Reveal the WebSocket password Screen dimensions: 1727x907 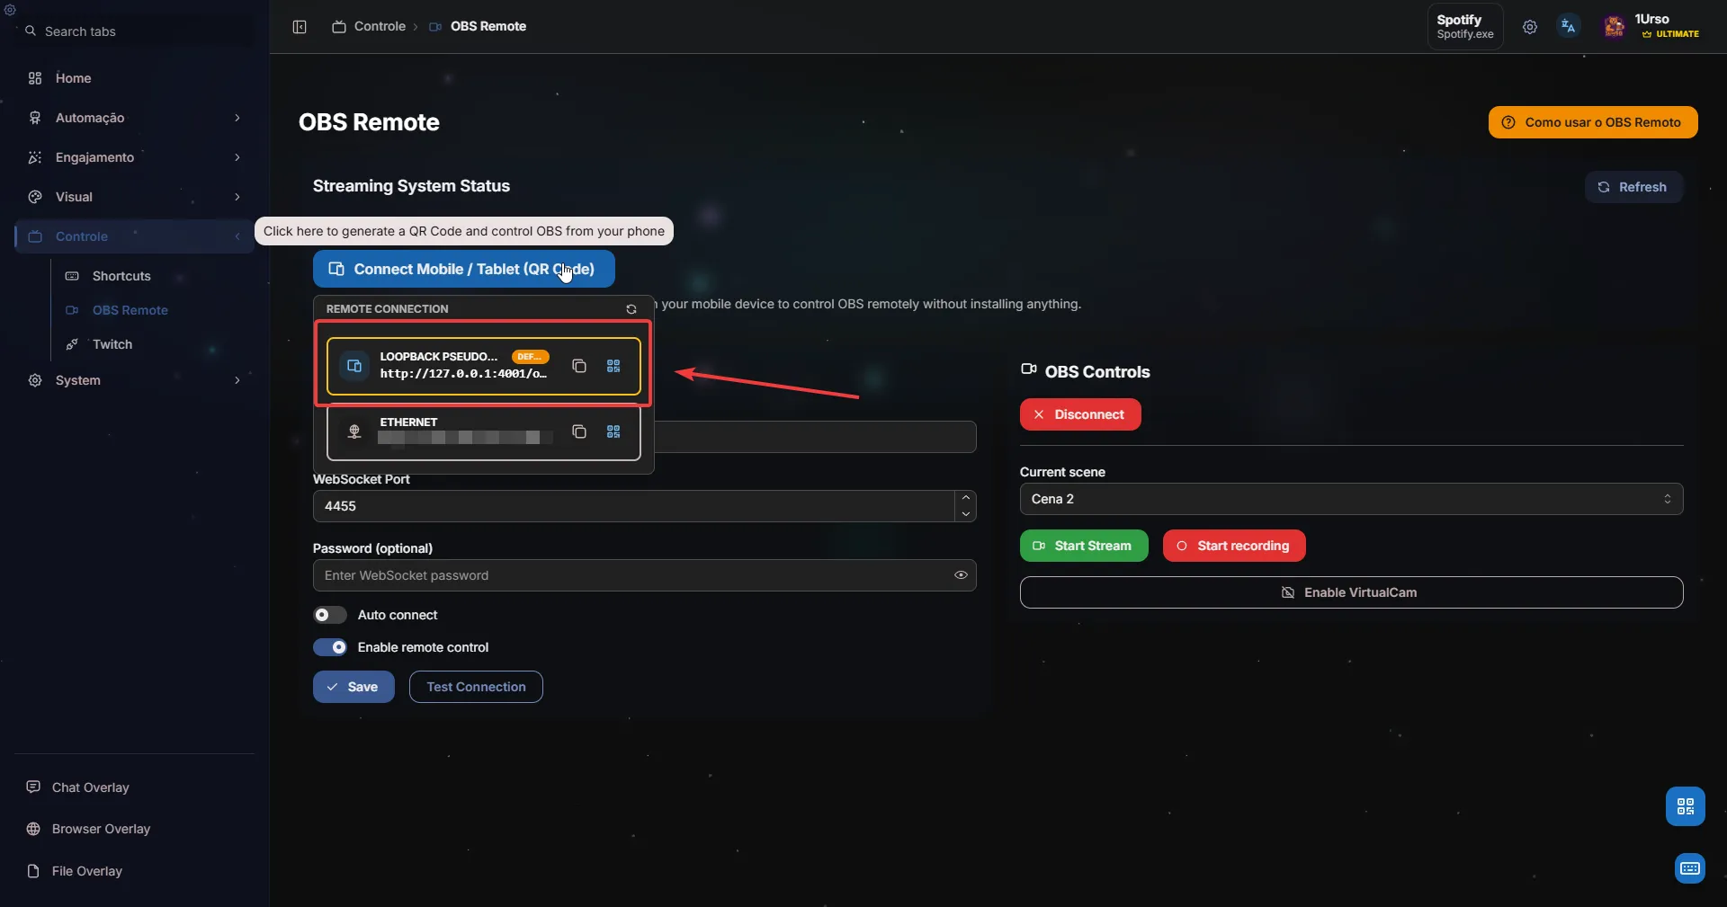pos(961,575)
